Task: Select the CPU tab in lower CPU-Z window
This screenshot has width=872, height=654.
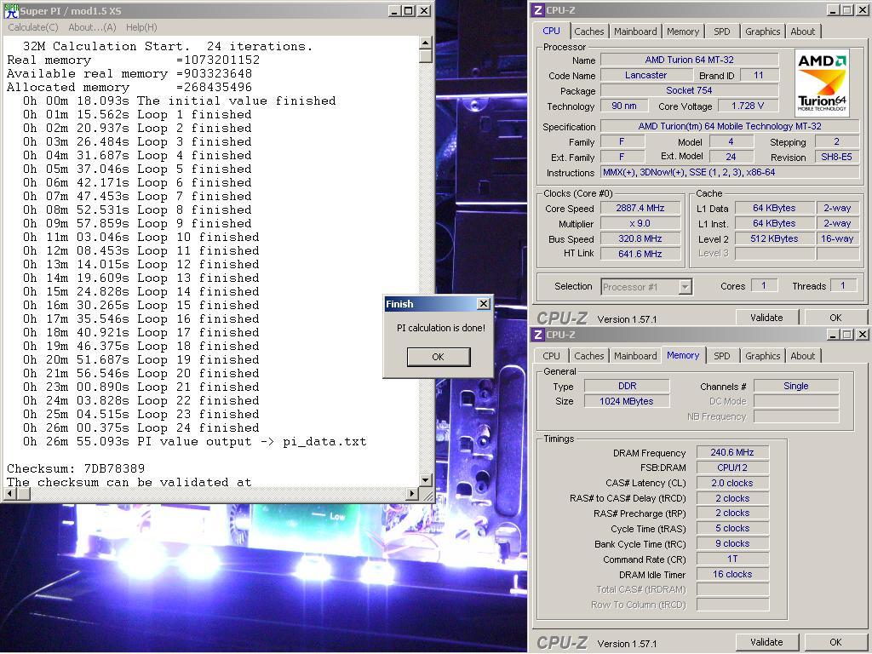Action: click(551, 356)
